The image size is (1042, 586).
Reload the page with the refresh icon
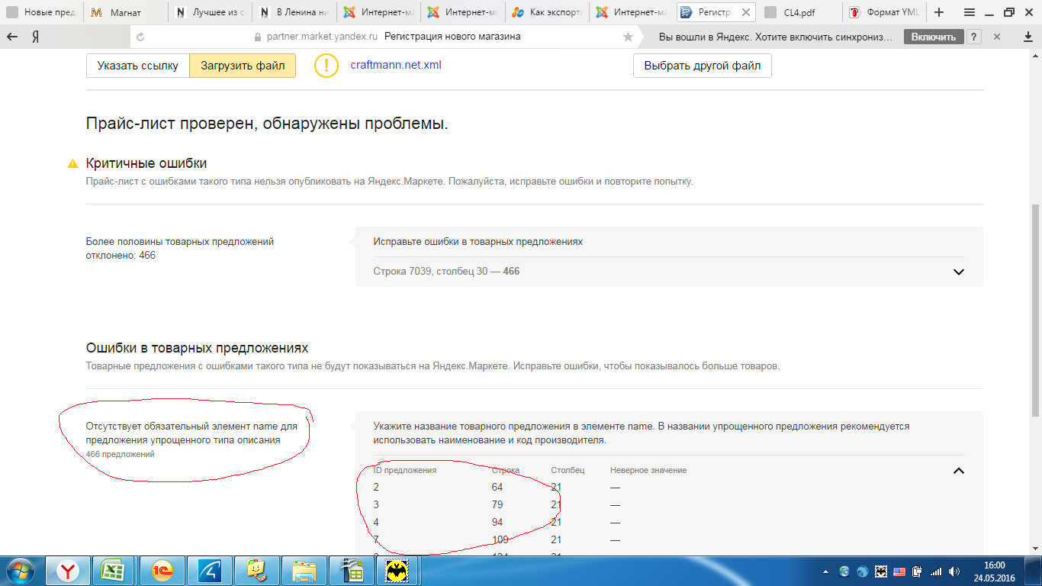click(140, 37)
